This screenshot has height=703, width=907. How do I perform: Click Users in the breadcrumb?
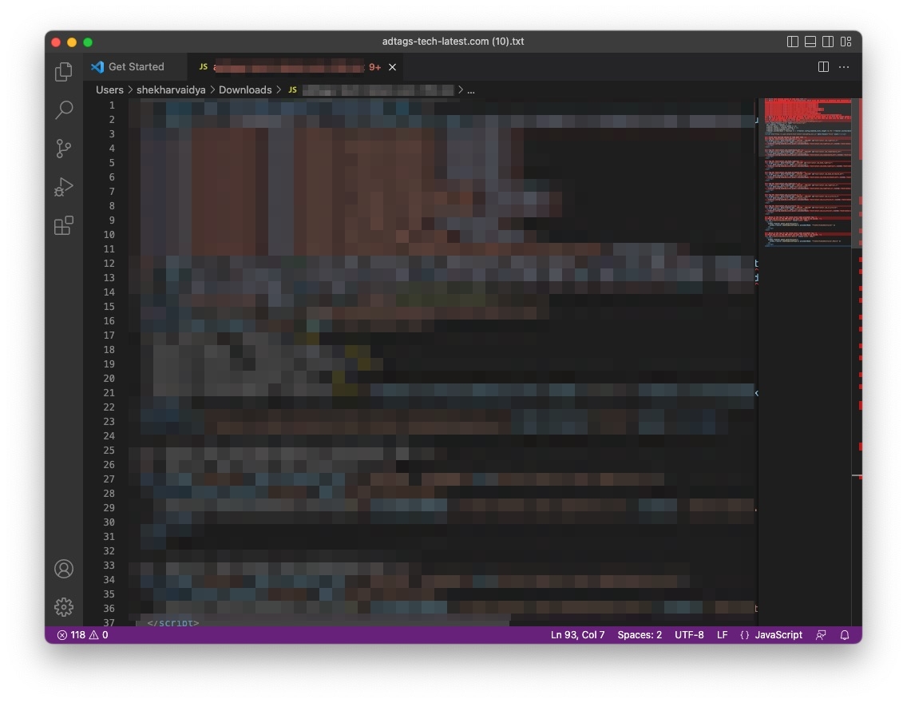109,90
